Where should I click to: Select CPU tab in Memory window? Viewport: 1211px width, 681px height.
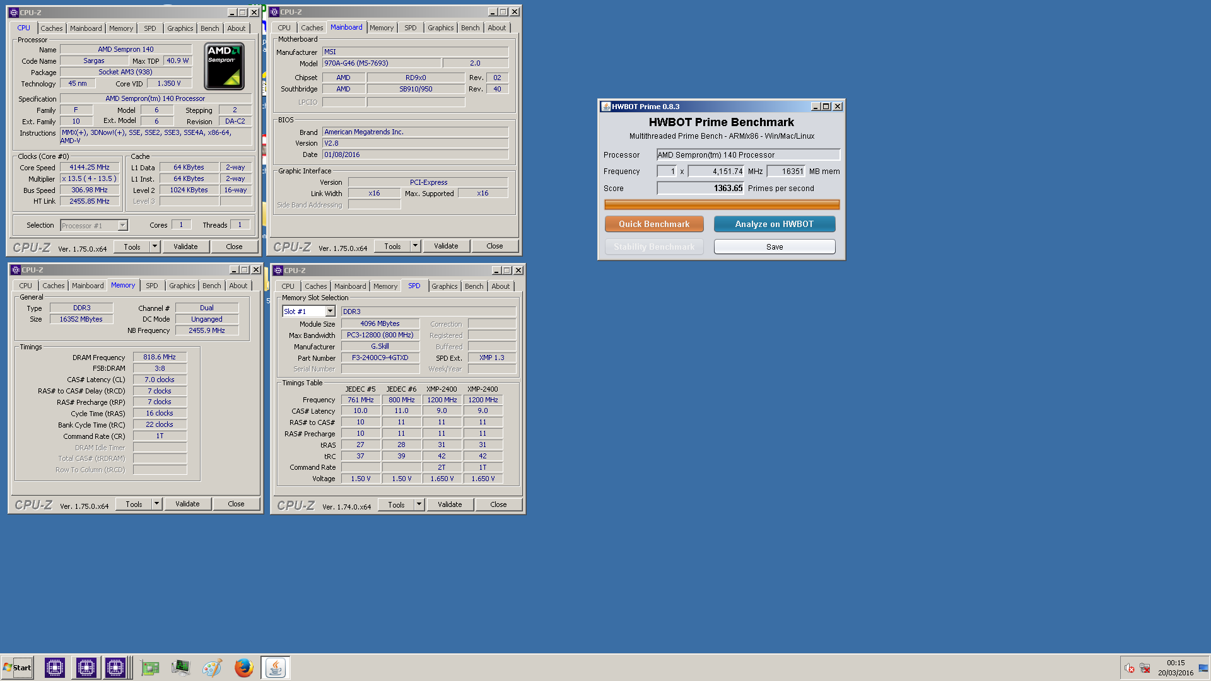[x=25, y=286]
